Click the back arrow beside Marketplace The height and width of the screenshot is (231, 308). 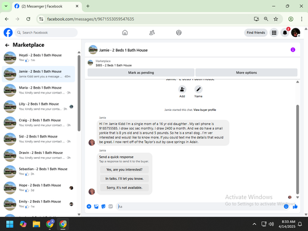[7, 45]
